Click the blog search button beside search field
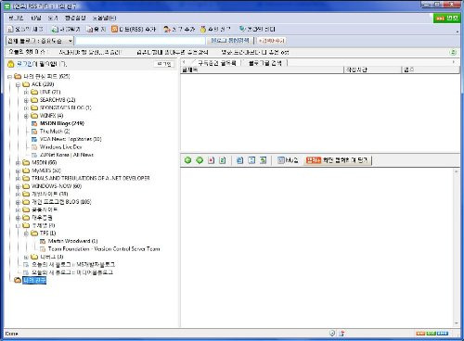Viewport: 464px width, 341px height. [x=229, y=41]
